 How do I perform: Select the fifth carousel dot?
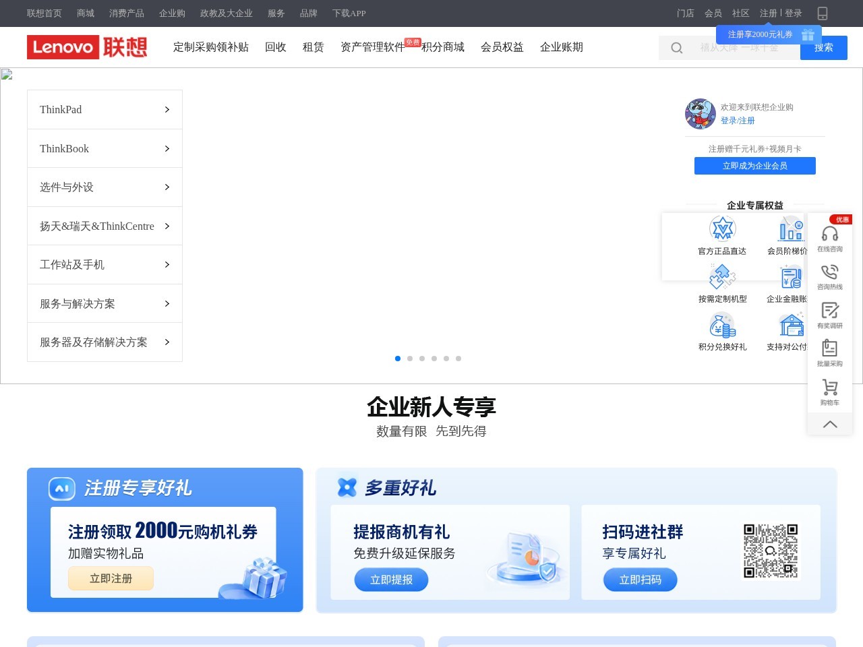[x=446, y=359]
